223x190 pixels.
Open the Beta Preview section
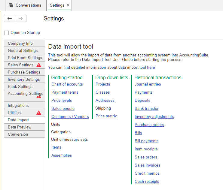(24, 127)
